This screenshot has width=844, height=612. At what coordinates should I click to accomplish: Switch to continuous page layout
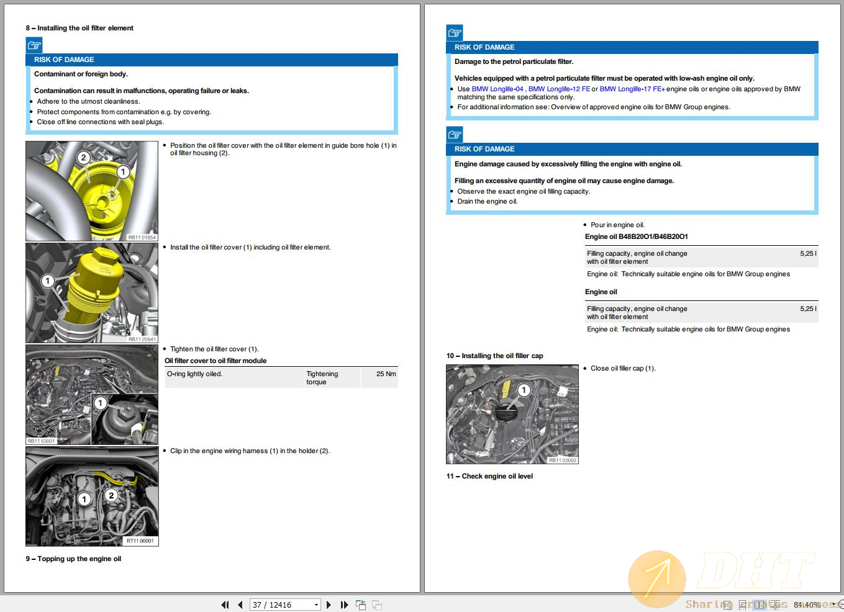743,605
